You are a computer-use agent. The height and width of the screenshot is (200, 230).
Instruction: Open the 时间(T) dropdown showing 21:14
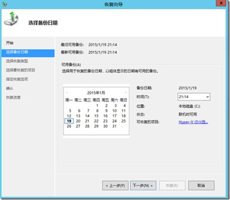coord(194,96)
